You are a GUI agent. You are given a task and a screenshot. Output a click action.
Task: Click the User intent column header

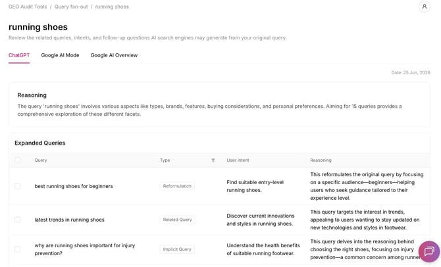238,160
